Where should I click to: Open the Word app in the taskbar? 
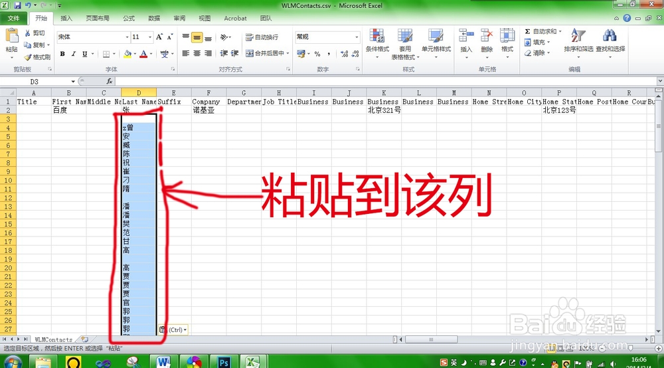(x=163, y=361)
